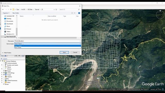Viewport: 165px width, 93px height.
Task: Refresh the folder path in Save dialog
Action: pos(56,10)
